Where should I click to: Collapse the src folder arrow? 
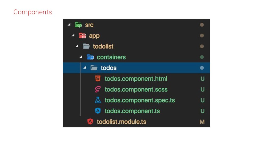[69, 25]
